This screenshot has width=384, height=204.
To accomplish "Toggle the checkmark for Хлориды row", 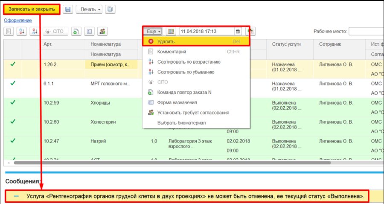I will (13, 103).
